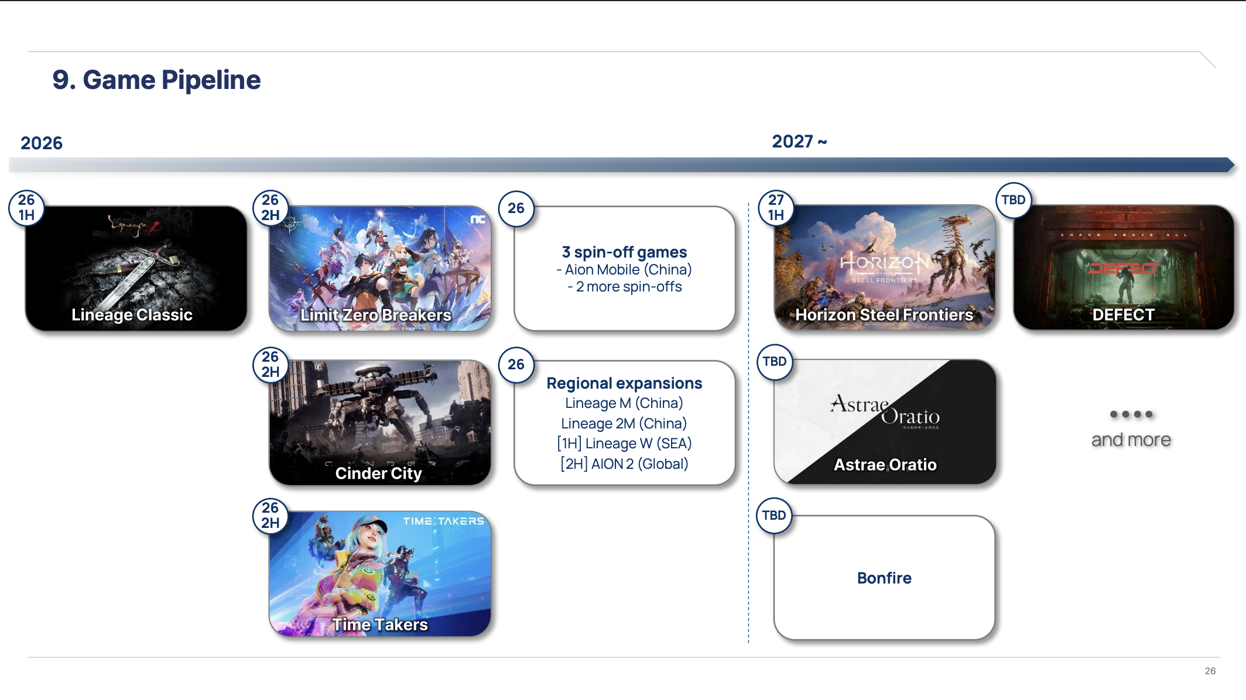Click the 26 1H badge on Lineage Classic

coord(26,208)
